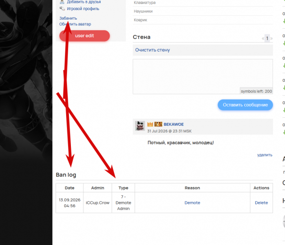Click the Наушники row label
Screen dimensions: 285x245
(143, 11)
